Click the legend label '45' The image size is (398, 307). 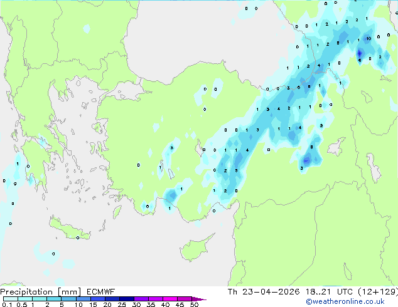tap(180, 304)
